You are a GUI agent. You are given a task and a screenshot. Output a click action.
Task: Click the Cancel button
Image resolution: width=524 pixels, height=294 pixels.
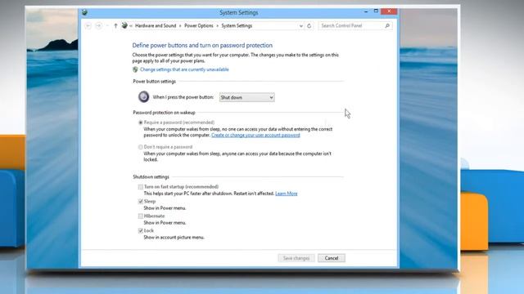(x=332, y=258)
